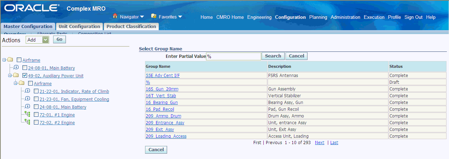Open the Navigator dropdown menu
The image size is (449, 159).
coord(142,17)
